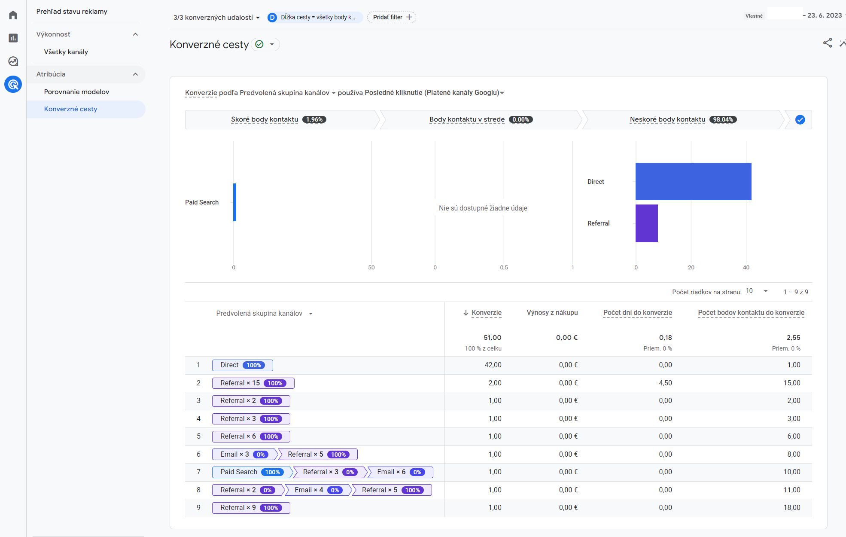846x537 pixels.
Task: Click the blue D filter badge
Action: pos(272,17)
